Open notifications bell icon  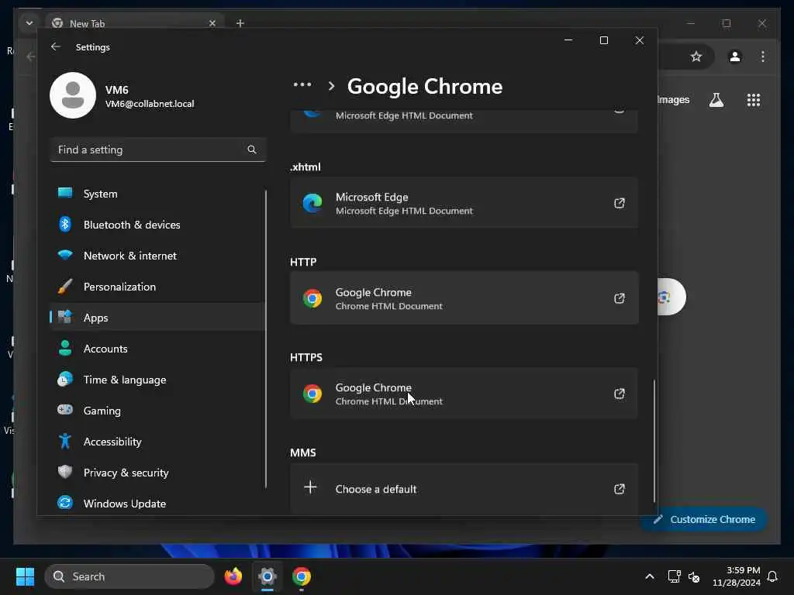coord(773,576)
